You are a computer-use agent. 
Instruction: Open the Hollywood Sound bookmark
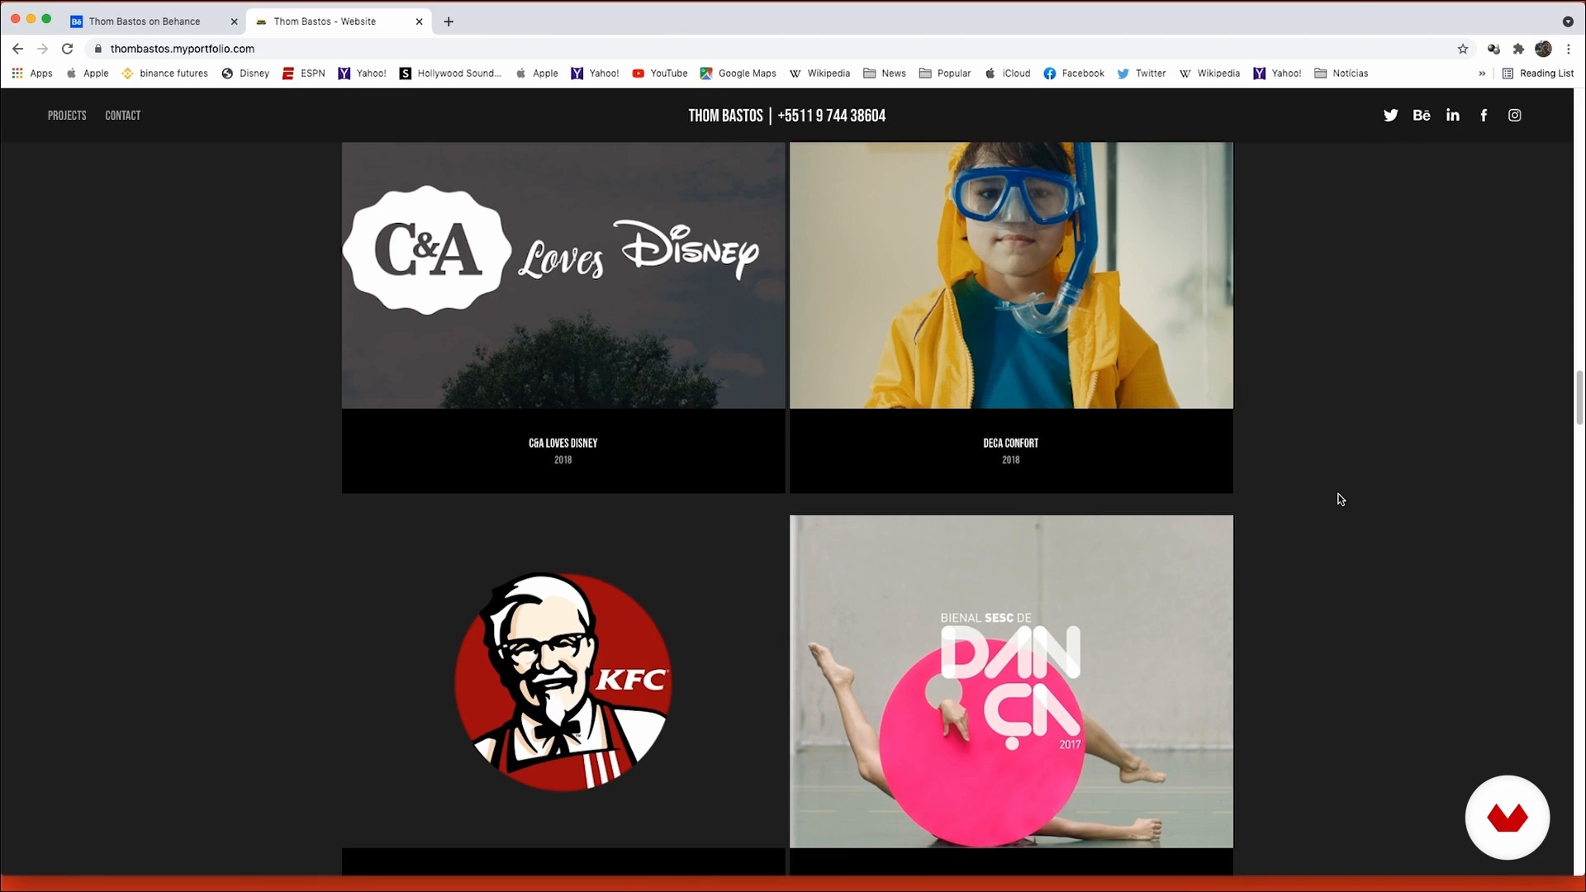(x=450, y=74)
